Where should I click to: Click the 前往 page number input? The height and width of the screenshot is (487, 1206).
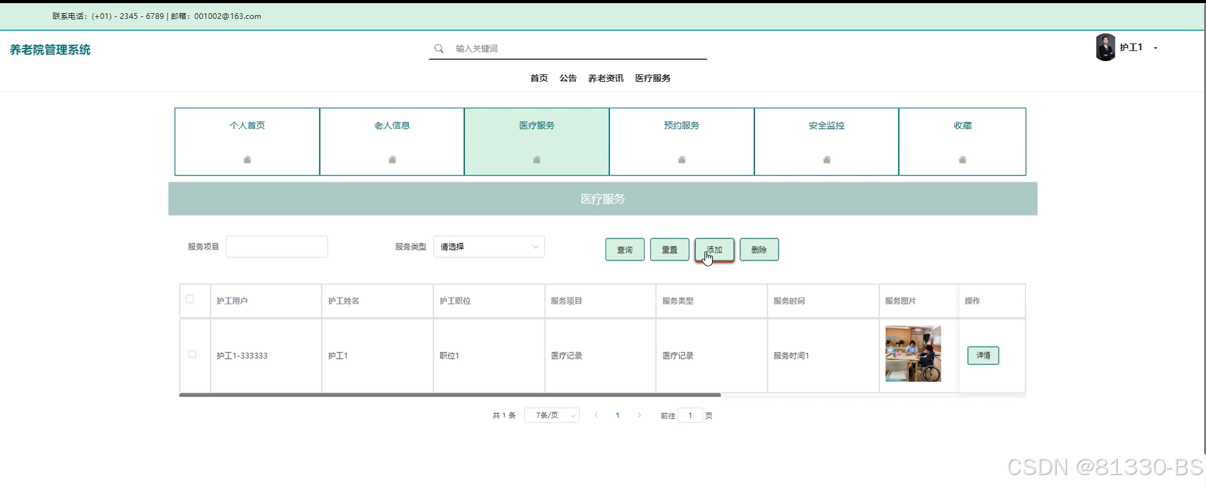[690, 415]
